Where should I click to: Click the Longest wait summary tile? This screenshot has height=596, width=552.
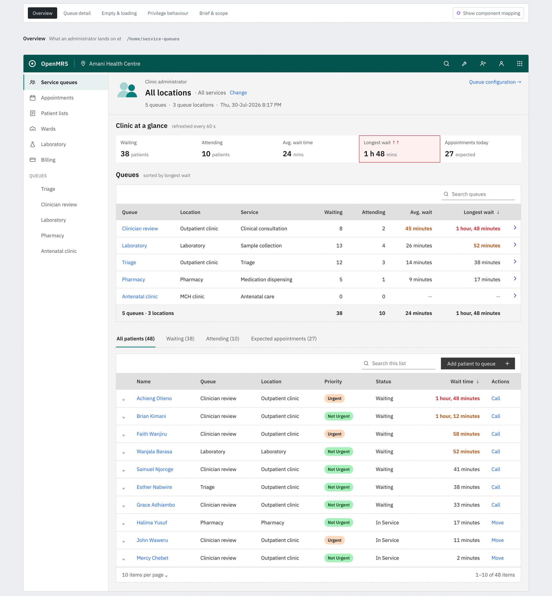coord(399,149)
